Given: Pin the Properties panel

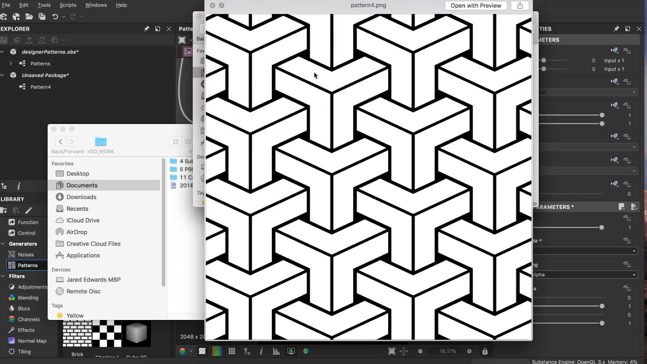Looking at the screenshot, I should [x=616, y=29].
